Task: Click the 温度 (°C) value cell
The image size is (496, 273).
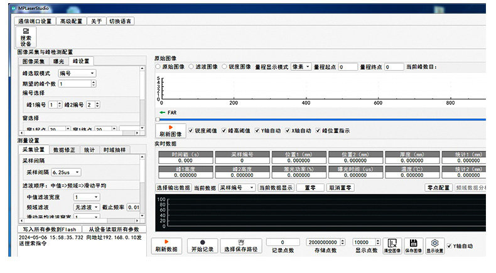Action: [x=412, y=175]
